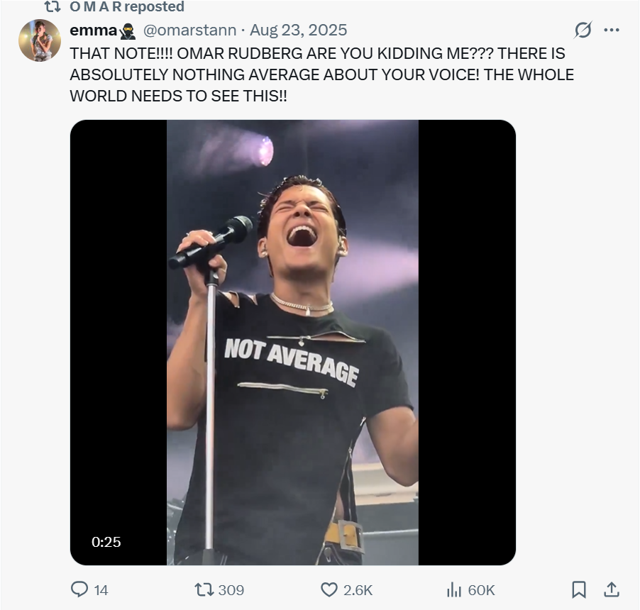This screenshot has height=610, width=640.
Task: Click the Grok explain icon
Action: tap(583, 30)
